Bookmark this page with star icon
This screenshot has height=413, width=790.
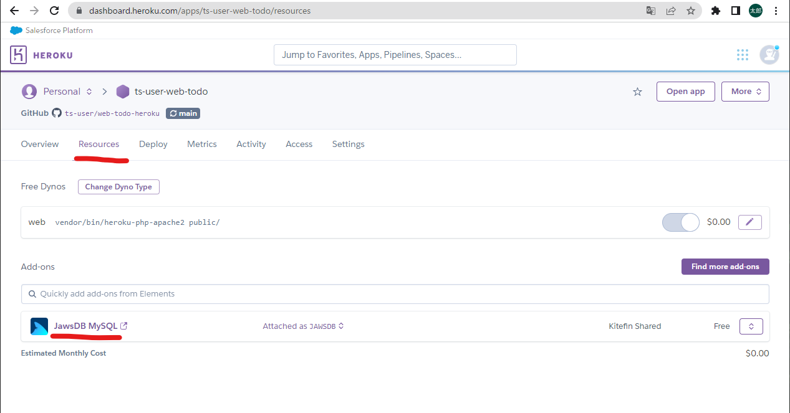690,11
